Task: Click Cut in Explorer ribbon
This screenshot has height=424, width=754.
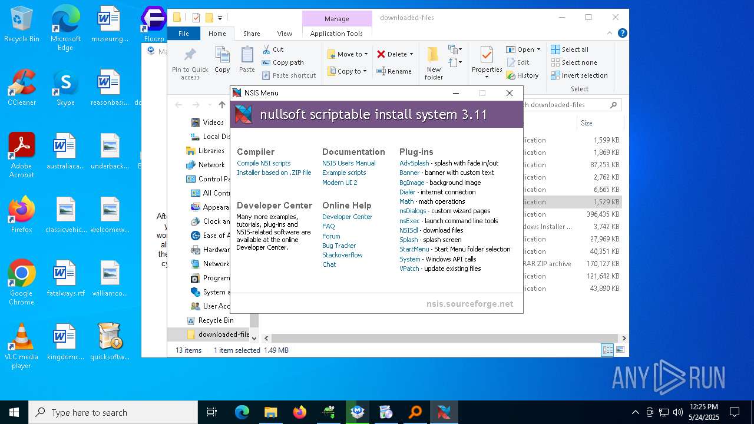Action: point(273,49)
